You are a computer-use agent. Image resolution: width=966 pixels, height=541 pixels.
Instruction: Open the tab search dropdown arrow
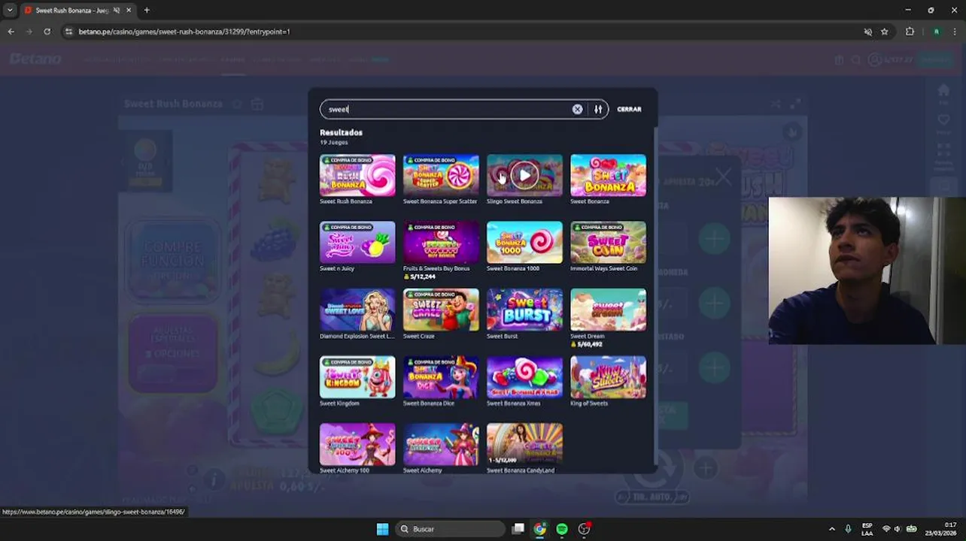pyautogui.click(x=10, y=11)
